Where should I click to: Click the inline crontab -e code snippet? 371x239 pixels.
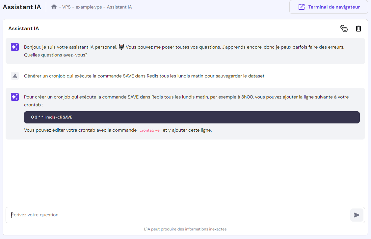tap(149, 130)
